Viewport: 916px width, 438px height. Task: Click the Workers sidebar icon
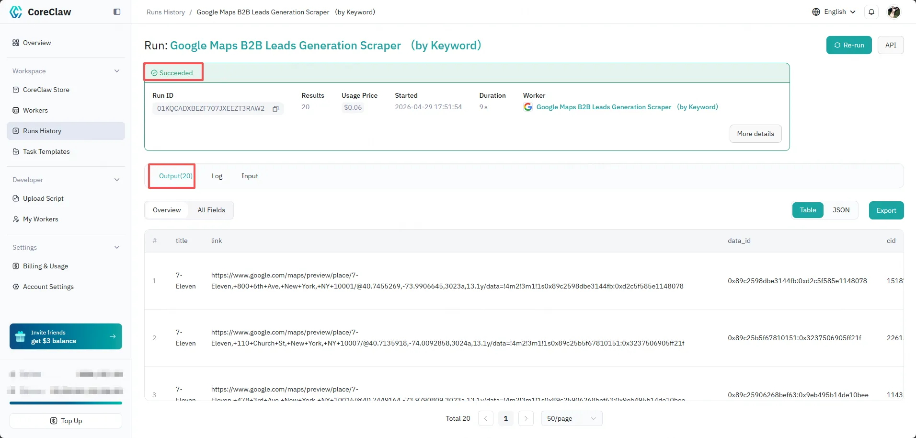click(16, 110)
